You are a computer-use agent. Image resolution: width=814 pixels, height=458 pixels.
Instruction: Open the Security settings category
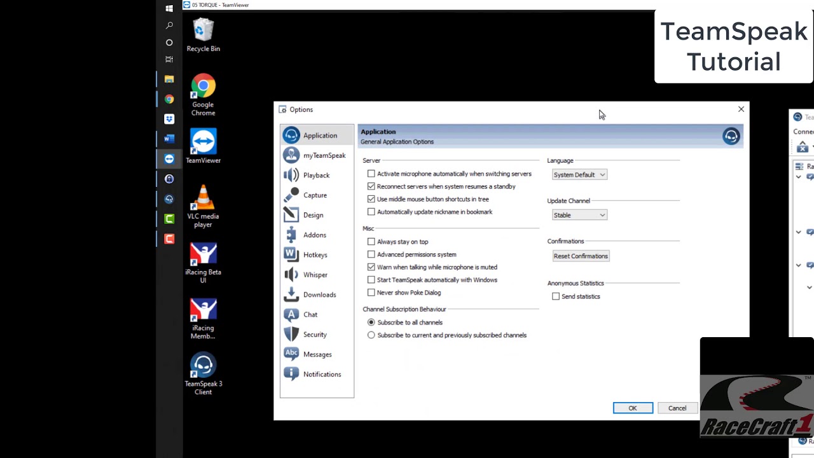click(x=317, y=334)
